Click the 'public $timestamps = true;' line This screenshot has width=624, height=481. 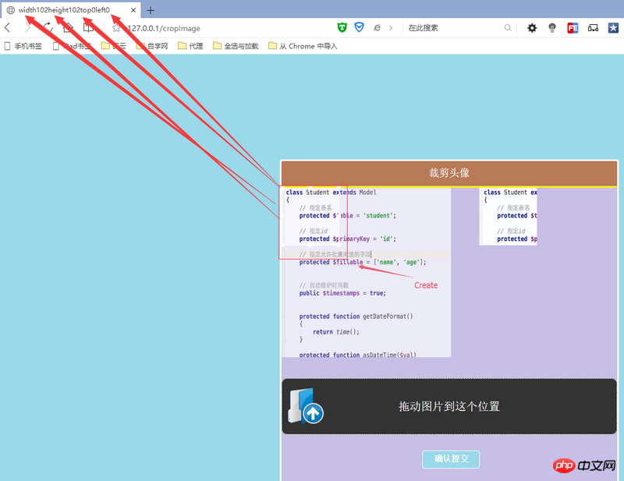[342, 293]
